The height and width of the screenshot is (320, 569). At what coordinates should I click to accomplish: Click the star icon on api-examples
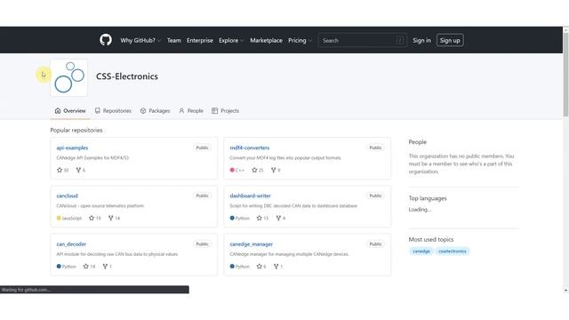pyautogui.click(x=60, y=170)
